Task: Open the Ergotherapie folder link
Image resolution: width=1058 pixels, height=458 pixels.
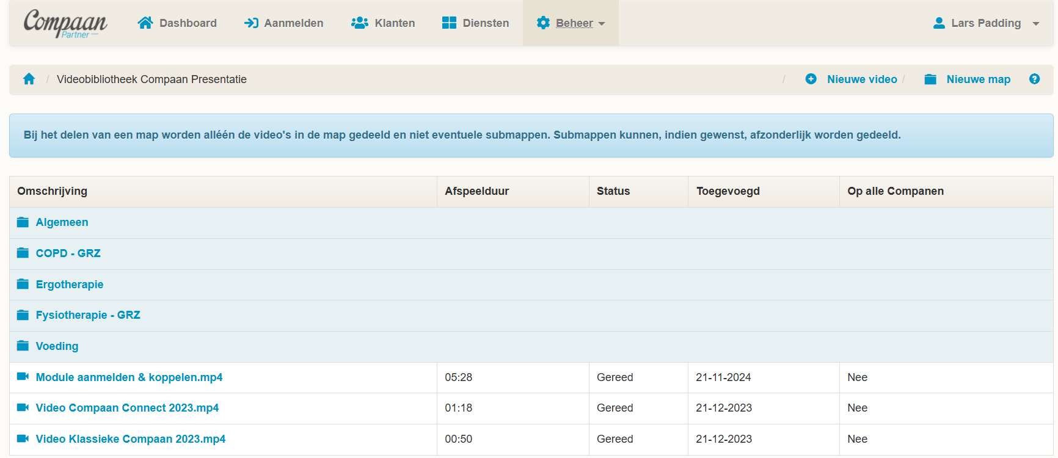Action: tap(70, 285)
